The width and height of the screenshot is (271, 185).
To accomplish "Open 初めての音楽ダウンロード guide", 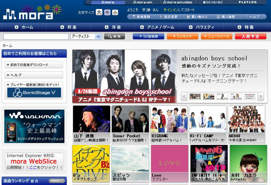I will (34, 65).
